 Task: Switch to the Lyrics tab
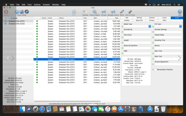pos(164,18)
